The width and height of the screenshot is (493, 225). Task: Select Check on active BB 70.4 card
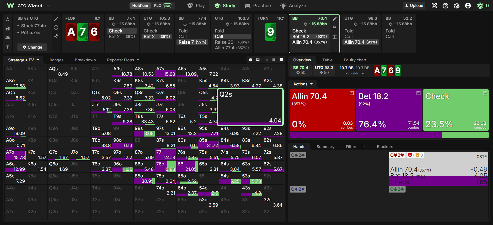[x=310, y=31]
